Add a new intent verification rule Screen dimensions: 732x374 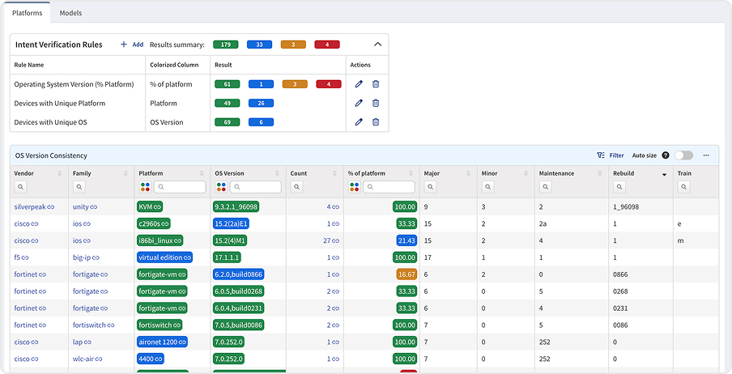[x=132, y=45]
